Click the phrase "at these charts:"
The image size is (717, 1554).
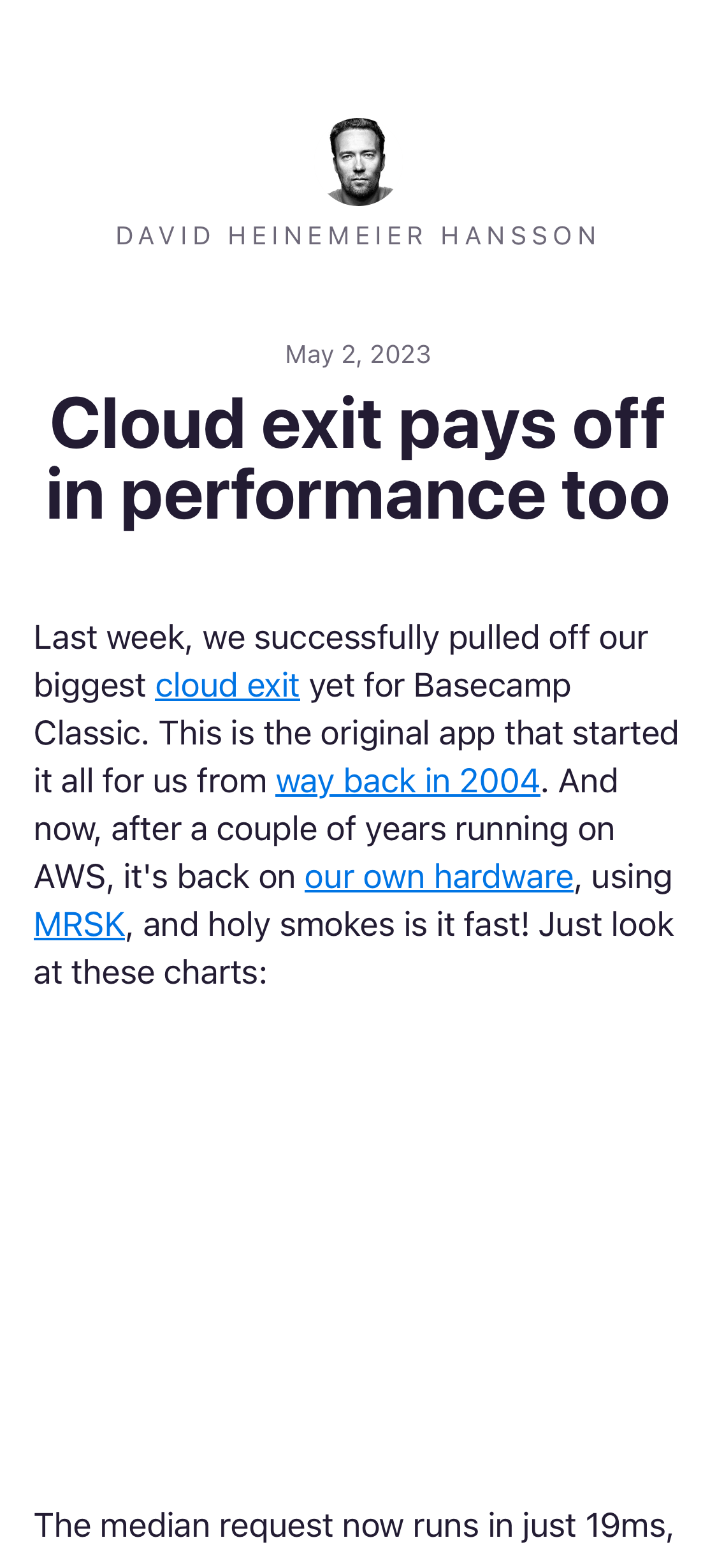[x=150, y=973]
